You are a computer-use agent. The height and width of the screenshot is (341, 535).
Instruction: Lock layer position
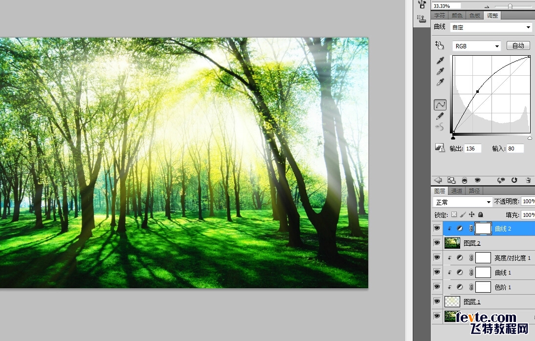pyautogui.click(x=471, y=214)
